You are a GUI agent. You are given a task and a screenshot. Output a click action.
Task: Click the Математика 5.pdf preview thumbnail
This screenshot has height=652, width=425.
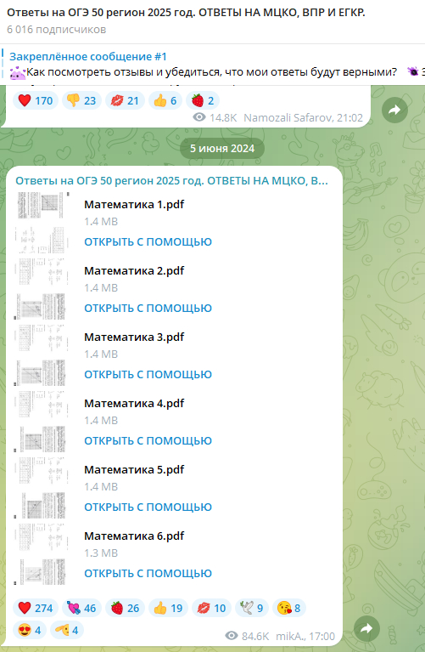42,488
